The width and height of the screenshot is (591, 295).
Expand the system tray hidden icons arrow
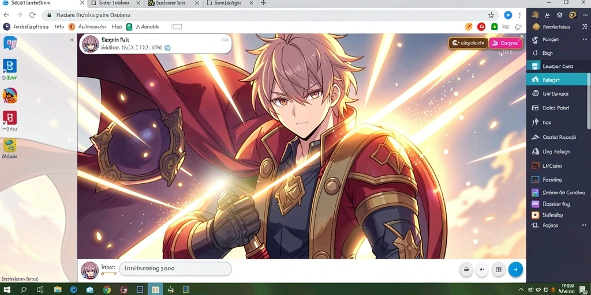[521, 290]
